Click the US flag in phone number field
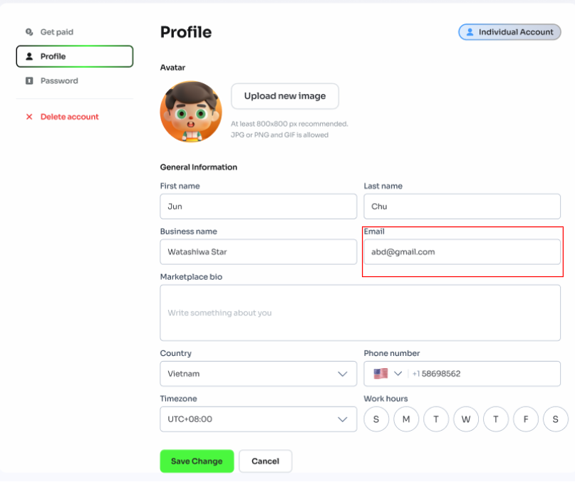Viewport: 575px width, 482px height. (x=380, y=373)
